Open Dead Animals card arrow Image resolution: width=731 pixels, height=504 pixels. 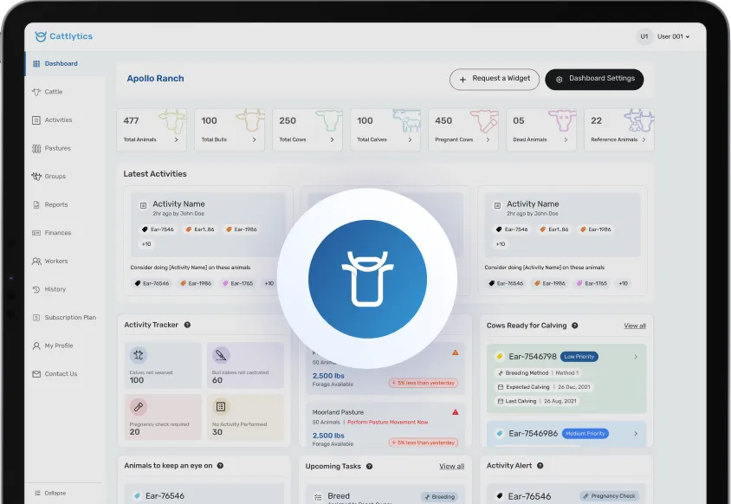click(566, 139)
